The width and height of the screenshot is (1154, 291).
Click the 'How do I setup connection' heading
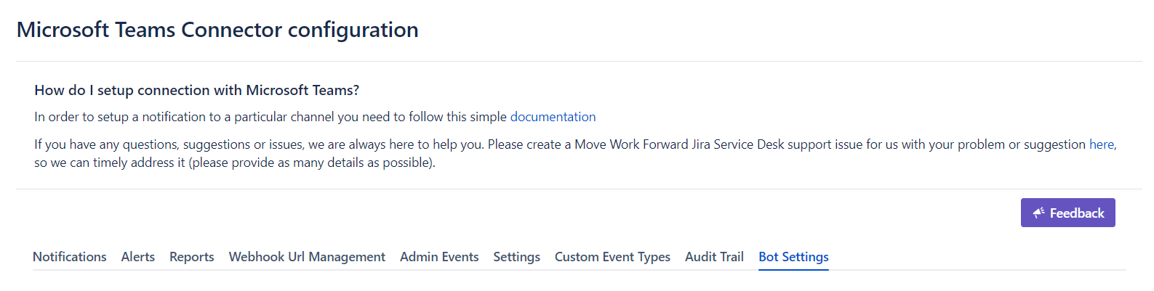tap(196, 90)
